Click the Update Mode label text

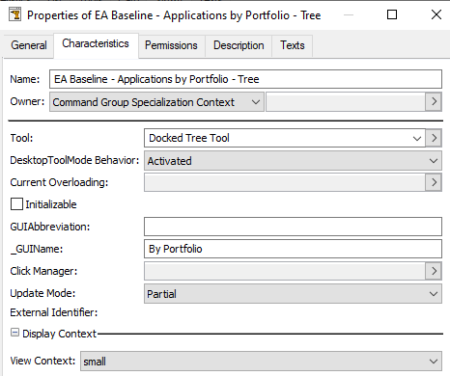[x=42, y=293]
